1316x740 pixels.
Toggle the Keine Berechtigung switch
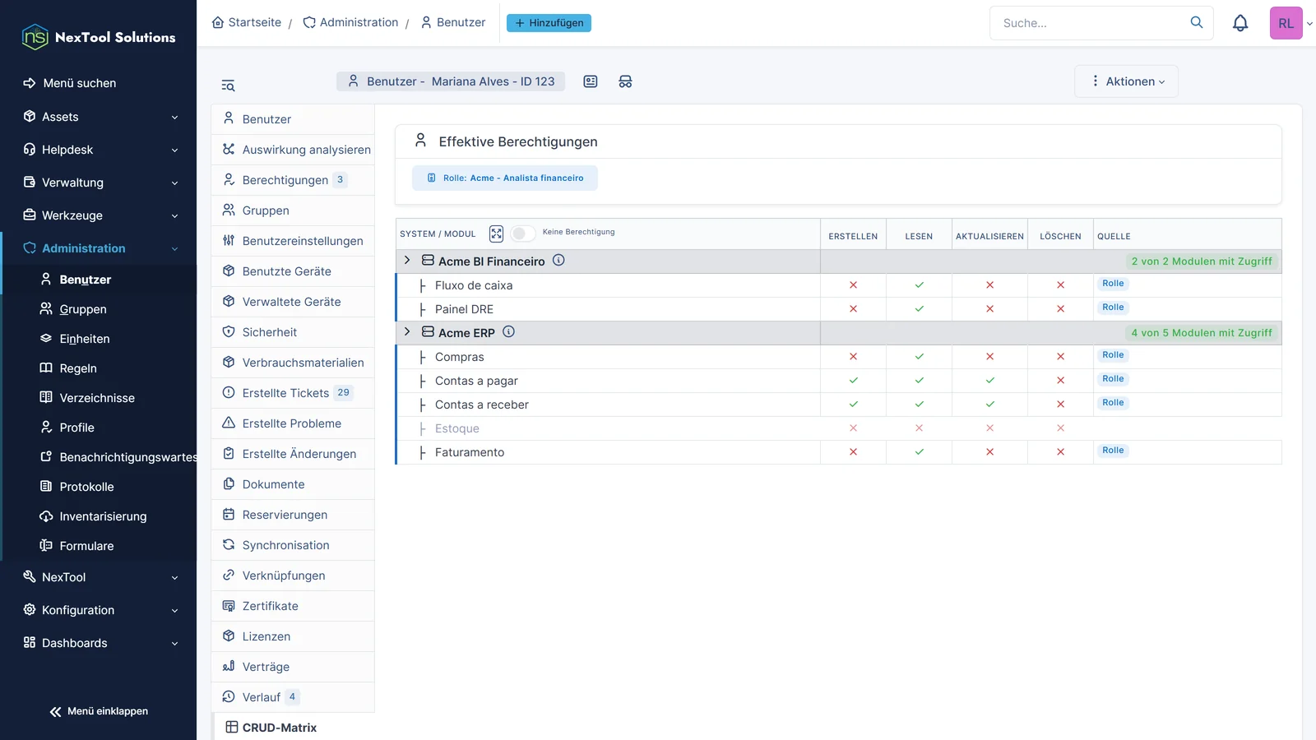[x=522, y=234]
